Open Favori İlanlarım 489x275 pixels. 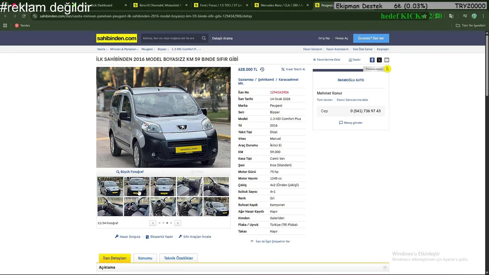pos(313,49)
